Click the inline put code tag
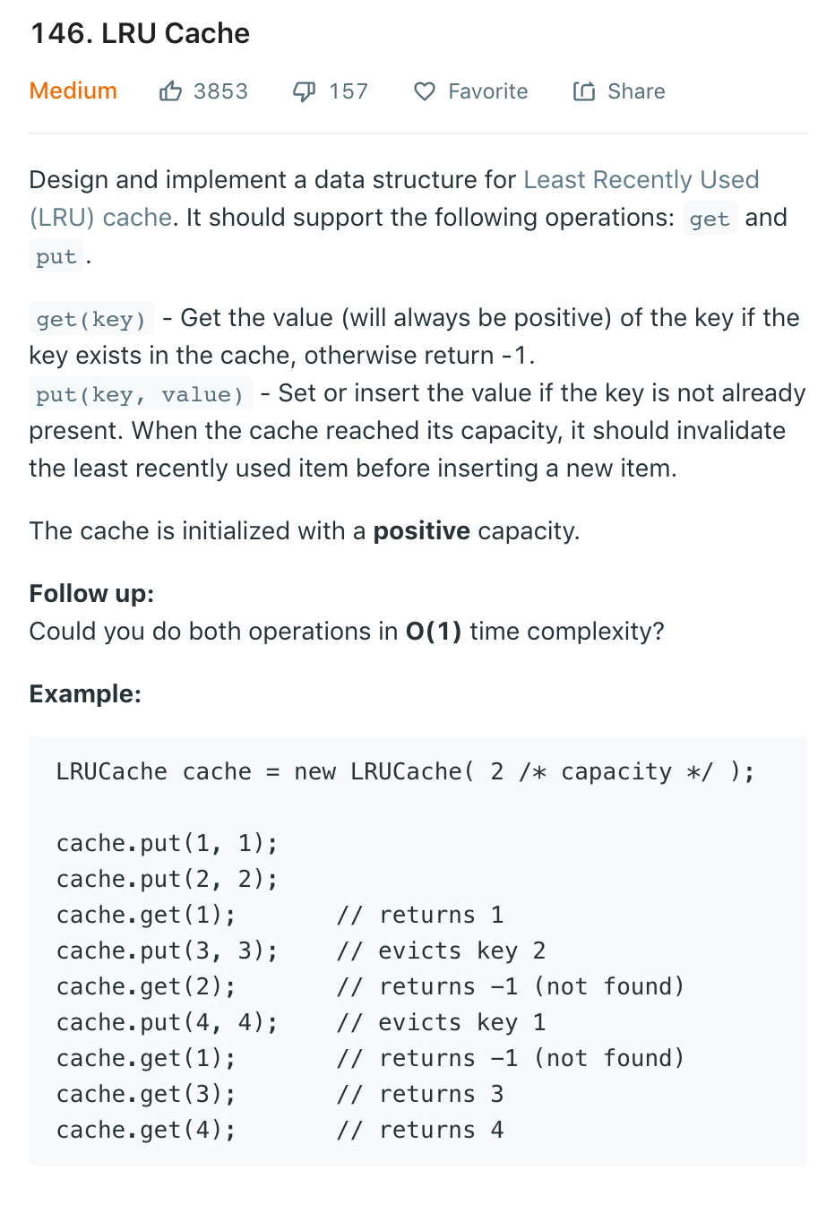Viewport: 835px width, 1213px height. coord(56,257)
